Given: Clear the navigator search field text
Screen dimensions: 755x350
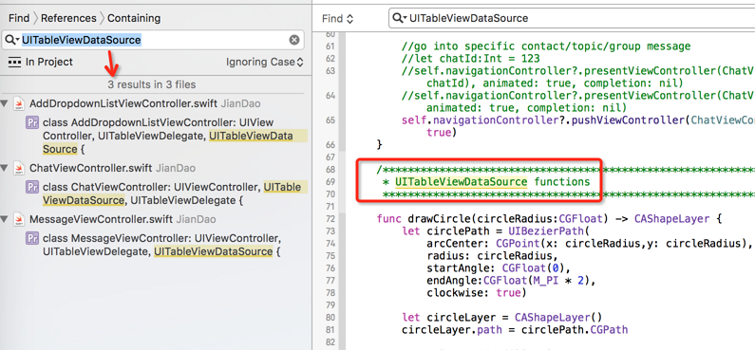Looking at the screenshot, I should coord(294,40).
